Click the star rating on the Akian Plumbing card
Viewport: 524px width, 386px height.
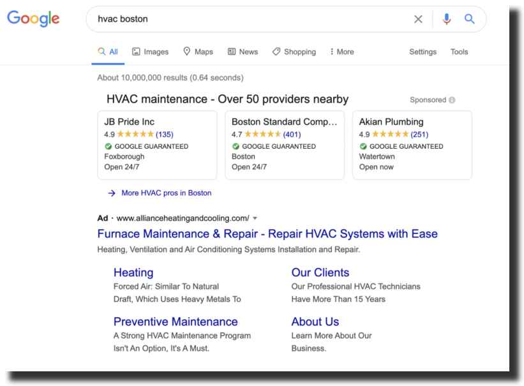(391, 135)
